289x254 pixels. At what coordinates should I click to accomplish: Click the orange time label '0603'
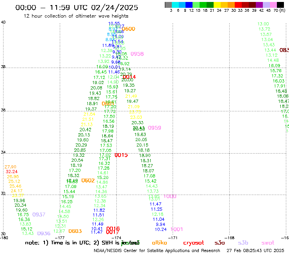tap(75, 231)
